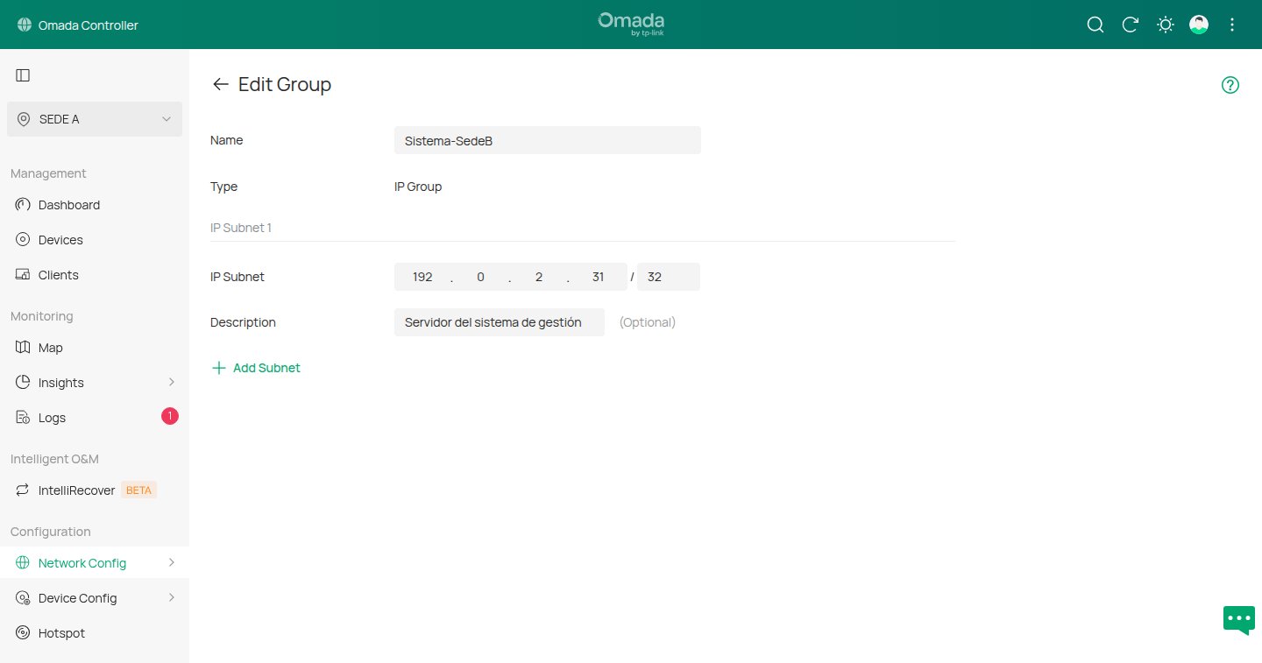Click the subnet mask field 32

pyautogui.click(x=669, y=277)
